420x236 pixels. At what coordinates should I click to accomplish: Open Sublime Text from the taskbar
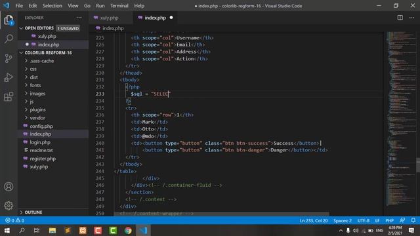(x=68, y=230)
